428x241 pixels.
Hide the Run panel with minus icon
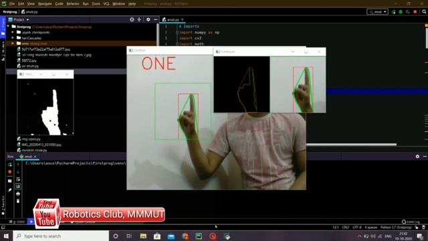[x=425, y=156]
